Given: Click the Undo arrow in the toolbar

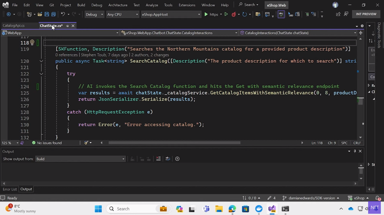Looking at the screenshot, I should tap(63, 14).
